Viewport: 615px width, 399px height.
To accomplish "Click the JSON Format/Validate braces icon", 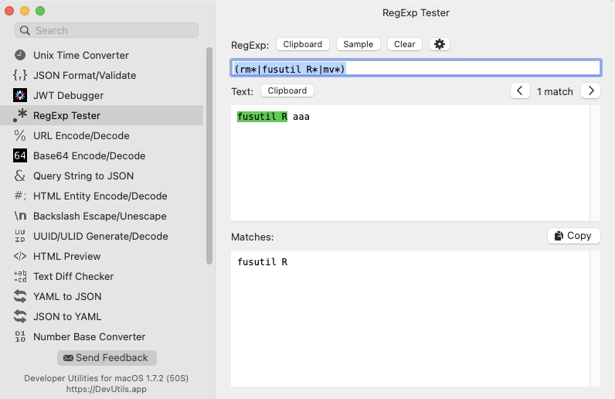I will (x=20, y=76).
